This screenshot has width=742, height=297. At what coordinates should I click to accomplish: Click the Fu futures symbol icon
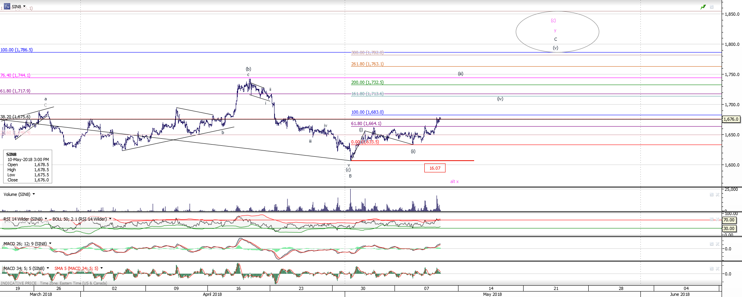point(7,6)
